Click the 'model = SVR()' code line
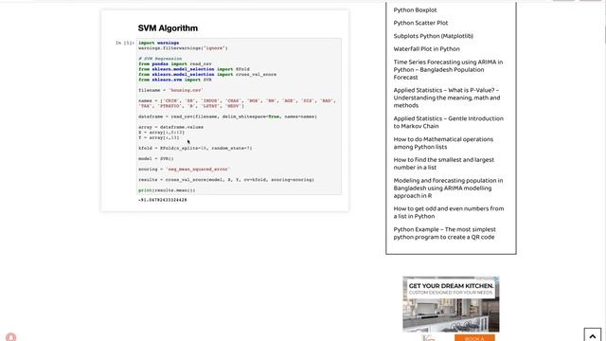The height and width of the screenshot is (341, 606). point(156,158)
